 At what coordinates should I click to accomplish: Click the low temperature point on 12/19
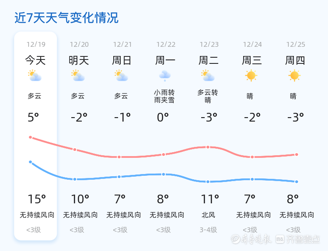[31, 162]
